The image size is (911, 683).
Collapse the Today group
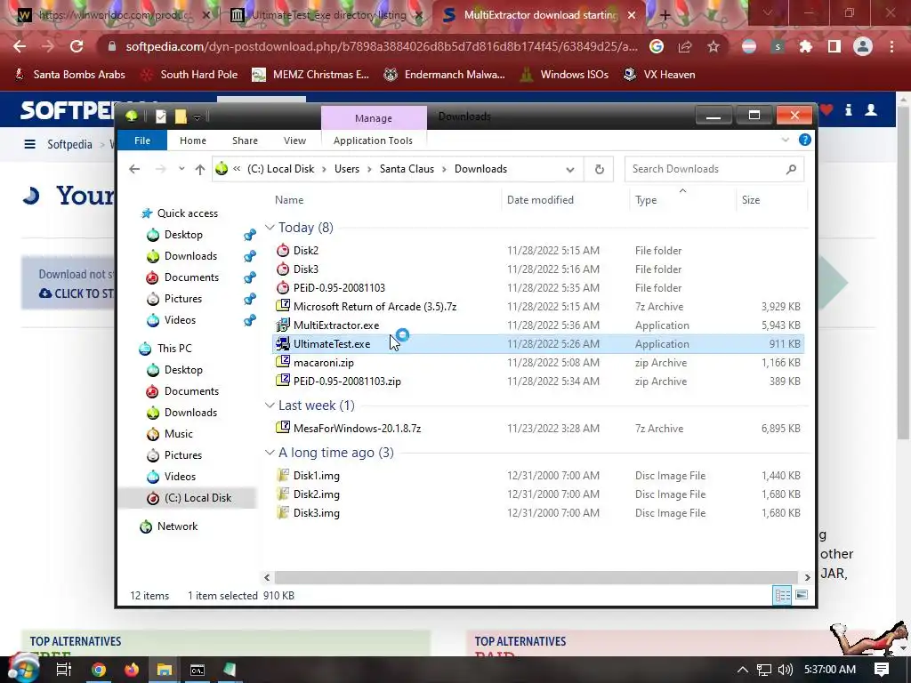270,228
